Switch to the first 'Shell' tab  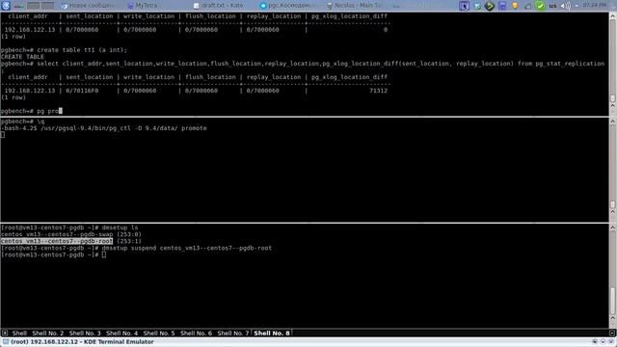tap(19, 334)
